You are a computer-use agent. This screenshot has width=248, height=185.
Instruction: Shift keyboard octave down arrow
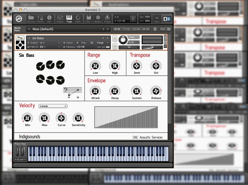point(15,159)
